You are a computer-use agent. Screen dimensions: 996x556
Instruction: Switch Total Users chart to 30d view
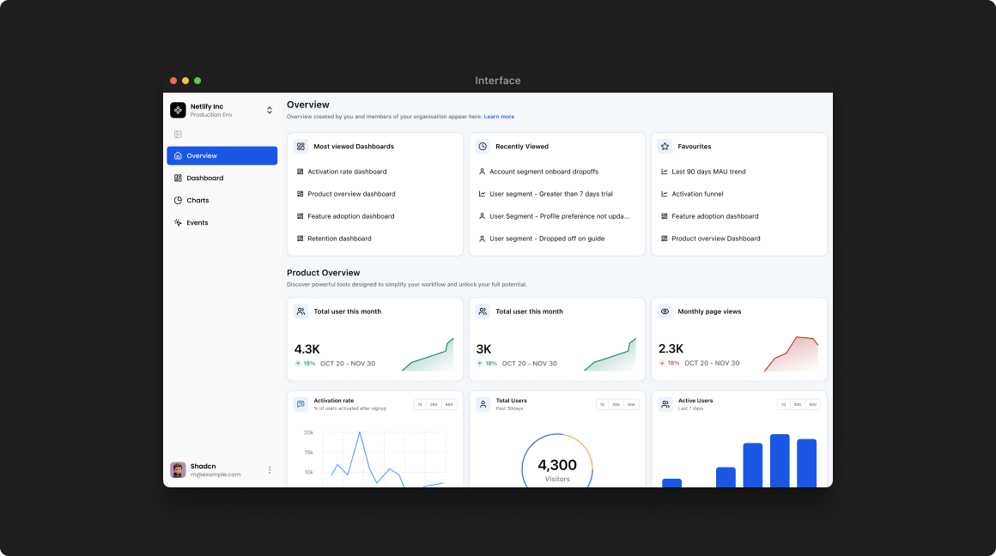coord(616,404)
